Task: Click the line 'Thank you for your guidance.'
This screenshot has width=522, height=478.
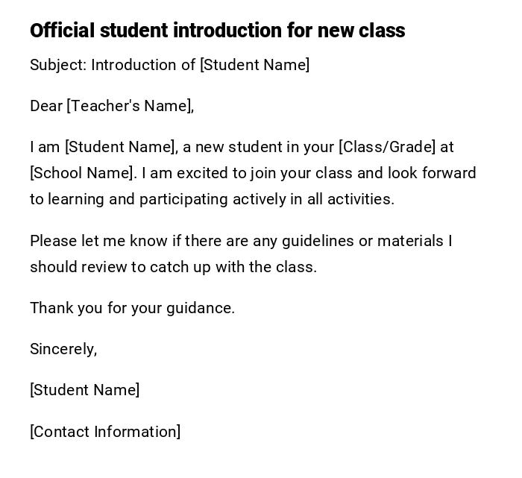Action: coord(132,308)
